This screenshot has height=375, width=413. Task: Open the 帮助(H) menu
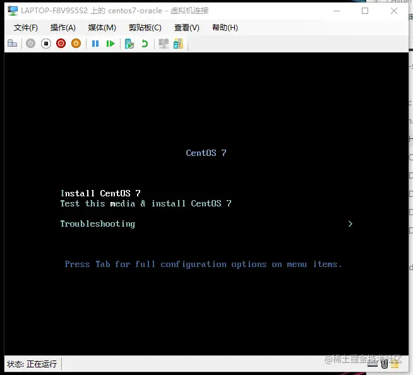point(225,28)
